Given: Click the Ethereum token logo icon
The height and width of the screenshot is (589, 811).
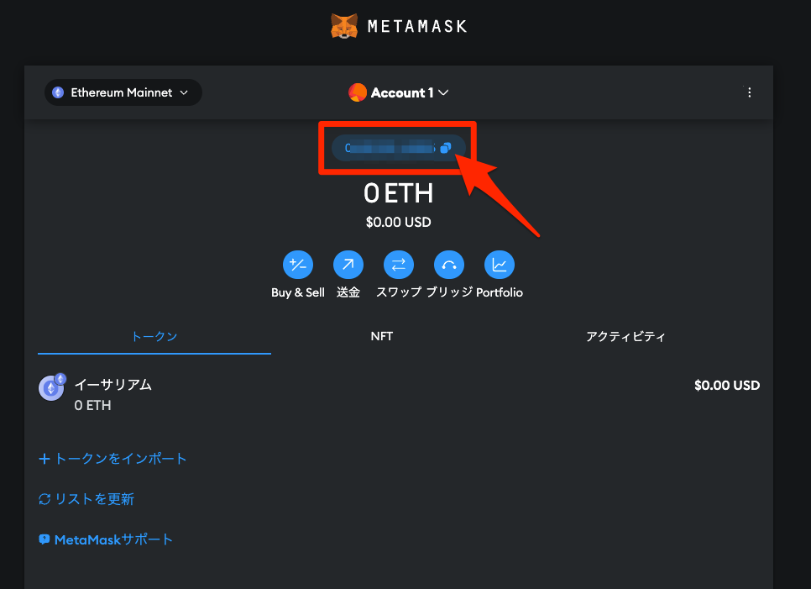Looking at the screenshot, I should [x=52, y=387].
